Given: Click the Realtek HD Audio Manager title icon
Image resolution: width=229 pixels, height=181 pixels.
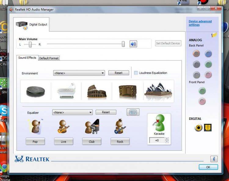Looking at the screenshot, I should click(x=11, y=10).
